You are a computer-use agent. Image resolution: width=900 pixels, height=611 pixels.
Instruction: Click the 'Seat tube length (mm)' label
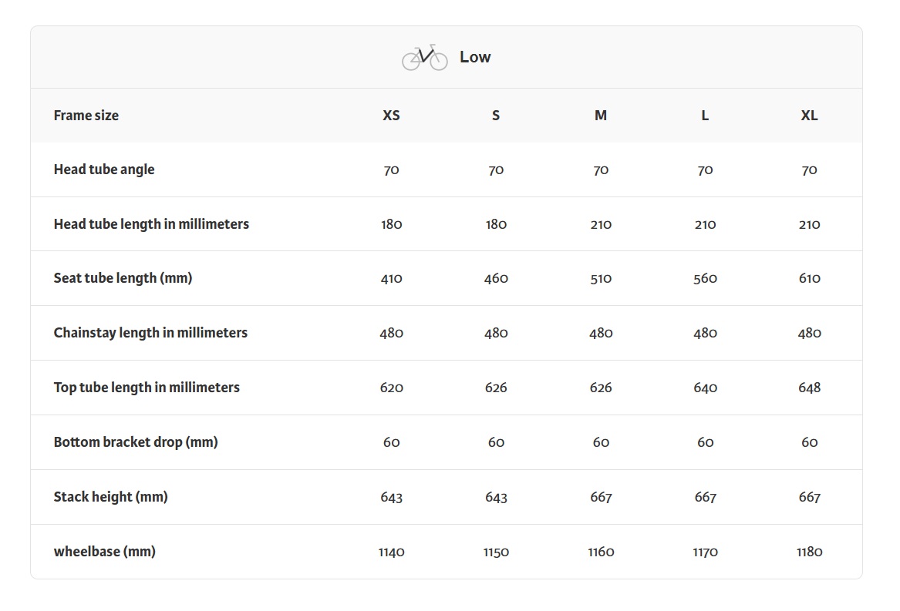pyautogui.click(x=123, y=278)
